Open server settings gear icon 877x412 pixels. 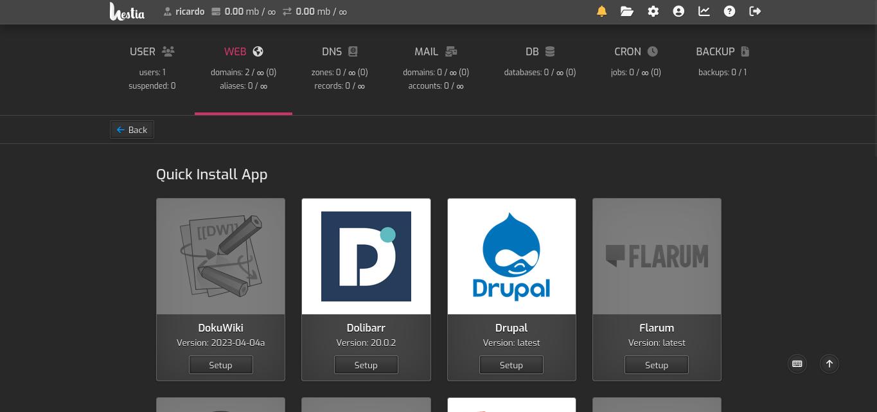tap(653, 12)
